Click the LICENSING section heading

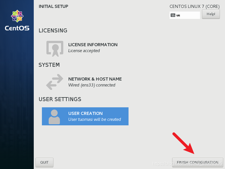point(53,31)
